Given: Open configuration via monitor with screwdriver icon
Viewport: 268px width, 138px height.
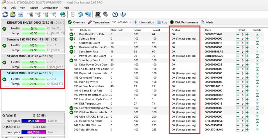Looking at the screenshot, I should click(98, 14).
